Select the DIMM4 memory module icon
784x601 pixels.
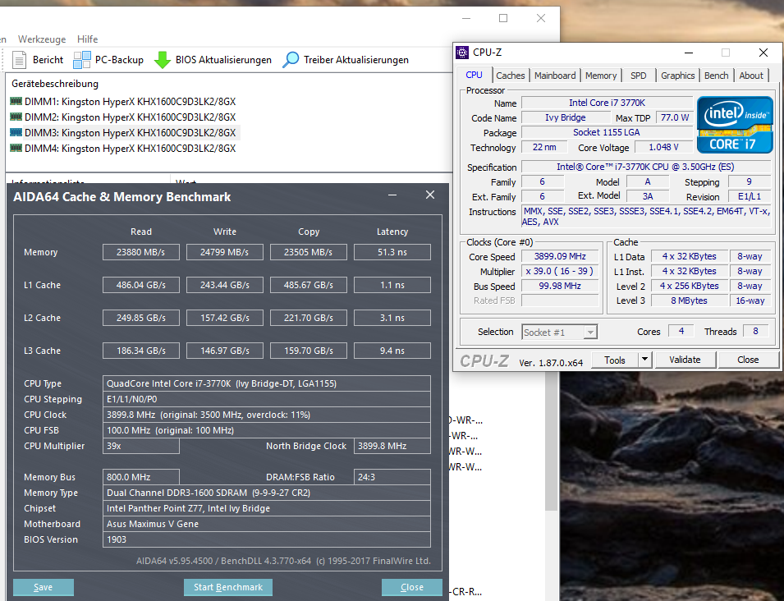(16, 148)
